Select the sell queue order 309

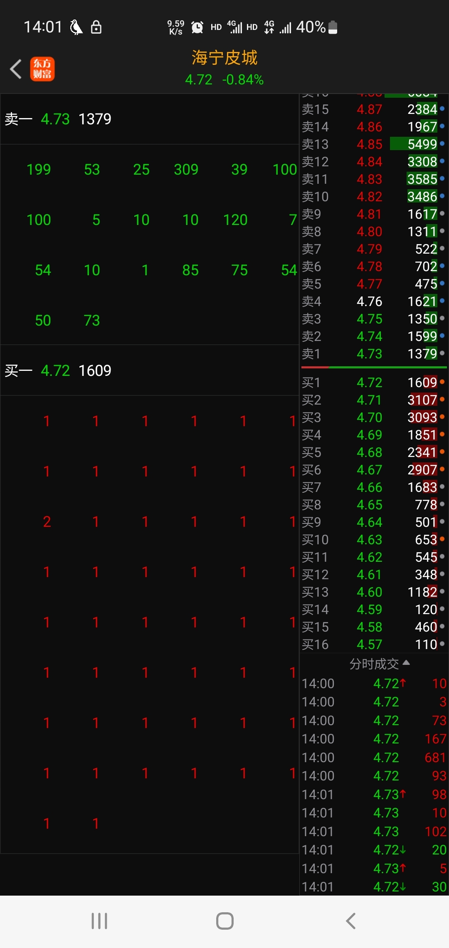pos(186,170)
